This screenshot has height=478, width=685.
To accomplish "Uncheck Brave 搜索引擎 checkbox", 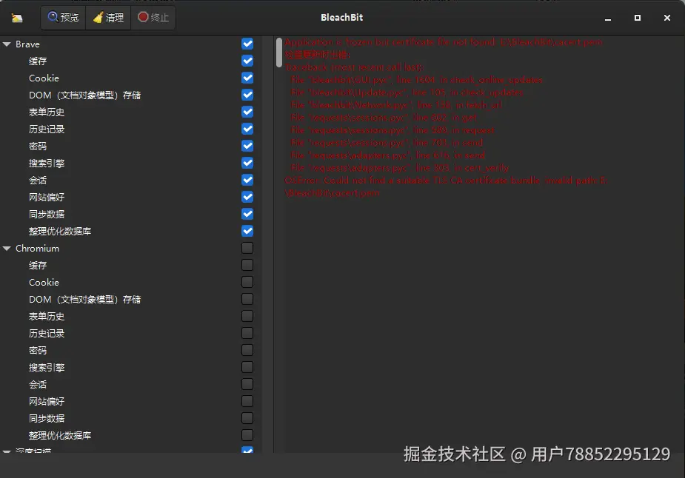I will [x=247, y=163].
